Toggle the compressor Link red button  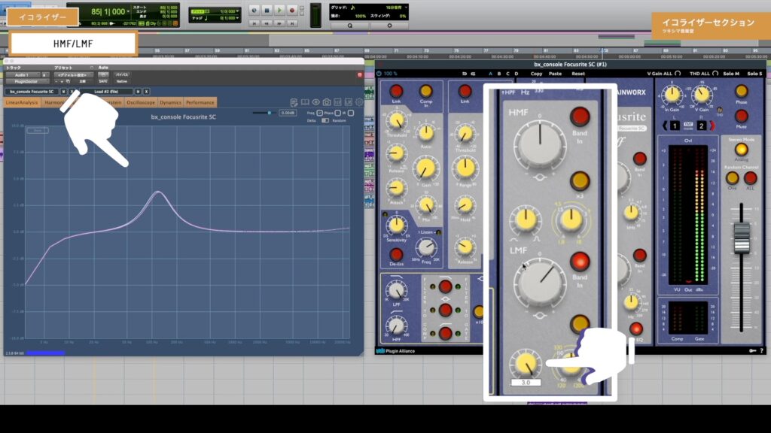(x=396, y=91)
